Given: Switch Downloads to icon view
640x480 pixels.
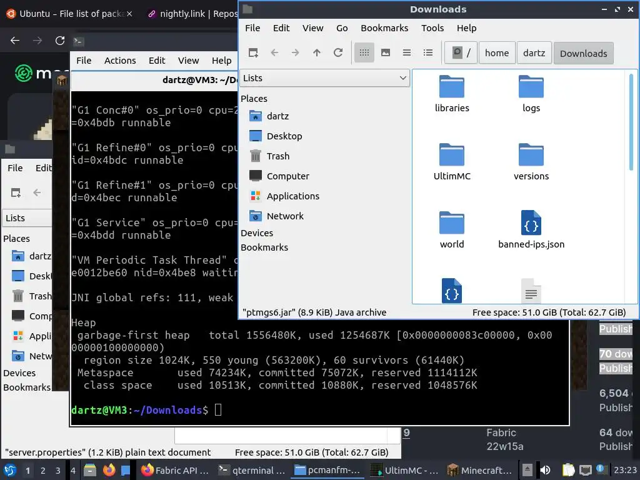Looking at the screenshot, I should [x=364, y=52].
